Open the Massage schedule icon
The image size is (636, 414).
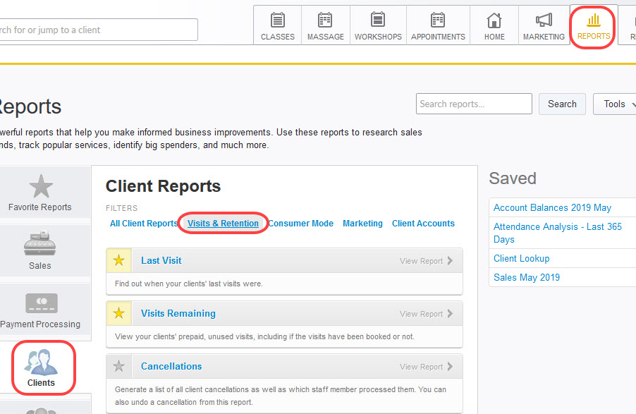click(x=325, y=20)
